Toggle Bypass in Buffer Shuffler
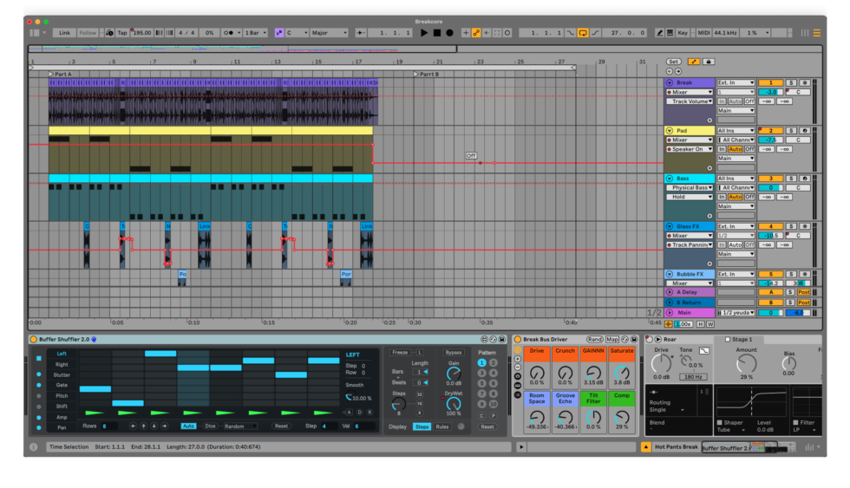 454,353
